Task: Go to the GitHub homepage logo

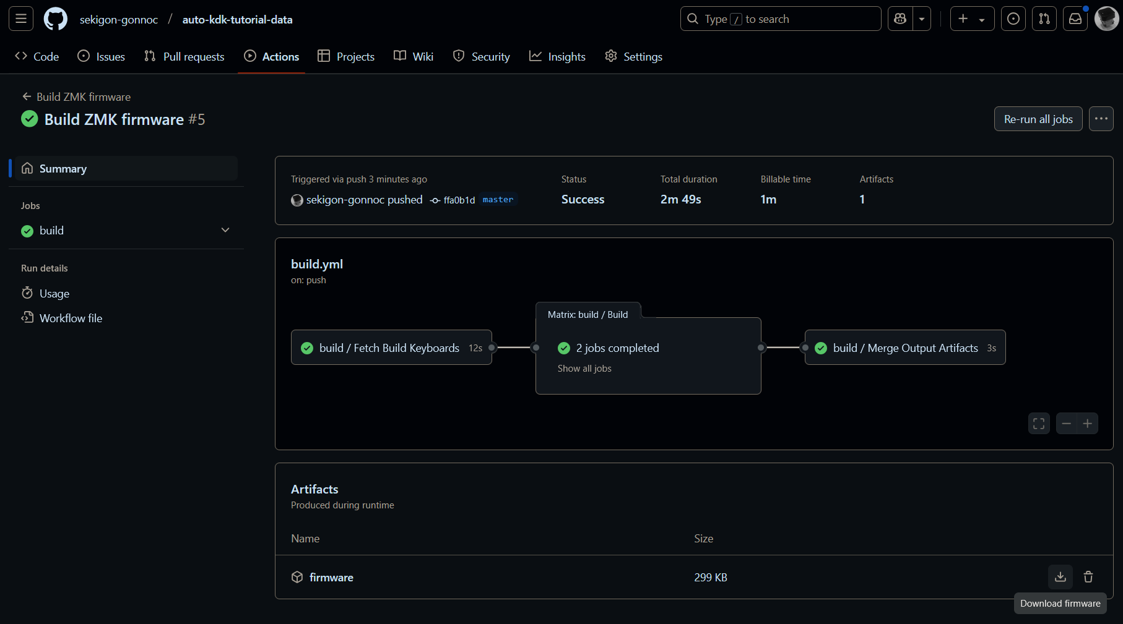Action: pos(56,19)
